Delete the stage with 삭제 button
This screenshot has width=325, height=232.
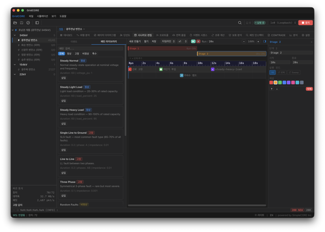309,89
